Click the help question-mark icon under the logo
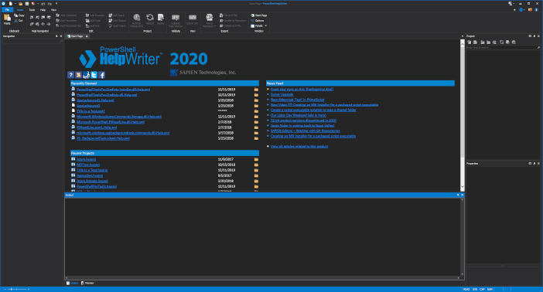This screenshot has height=292, width=543. [70, 75]
